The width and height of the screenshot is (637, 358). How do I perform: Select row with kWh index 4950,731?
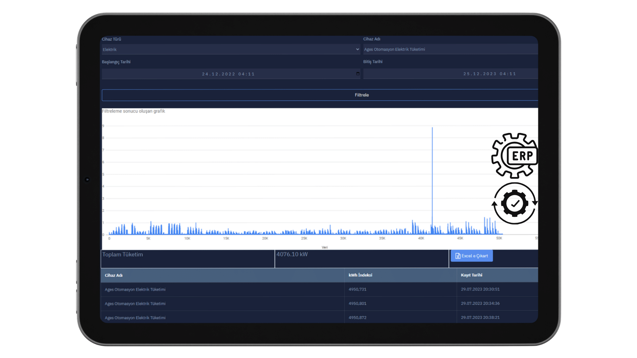point(357,289)
